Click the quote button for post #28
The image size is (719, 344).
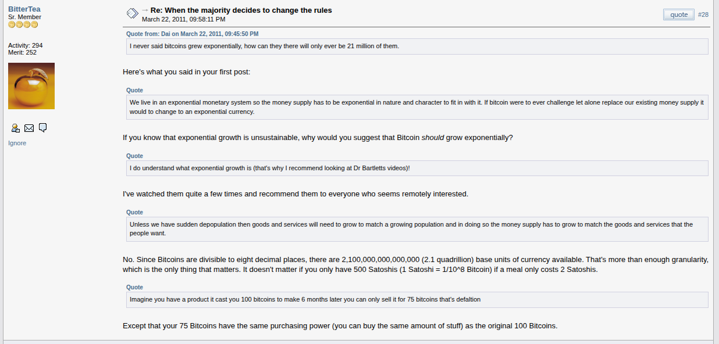point(679,15)
